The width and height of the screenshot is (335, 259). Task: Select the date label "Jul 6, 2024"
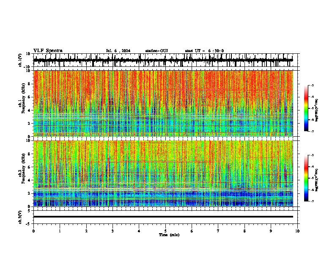[x=118, y=51]
